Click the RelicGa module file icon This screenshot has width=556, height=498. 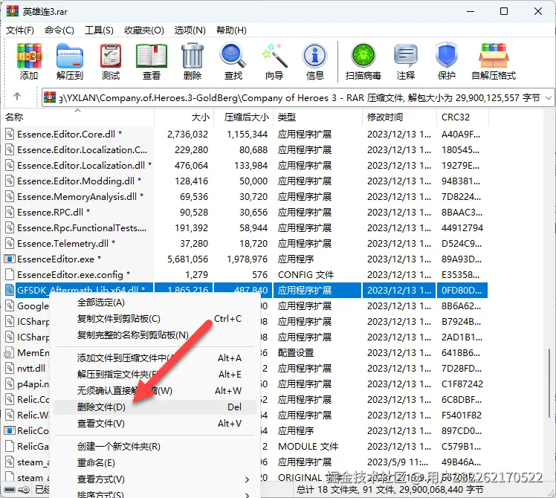(10, 446)
